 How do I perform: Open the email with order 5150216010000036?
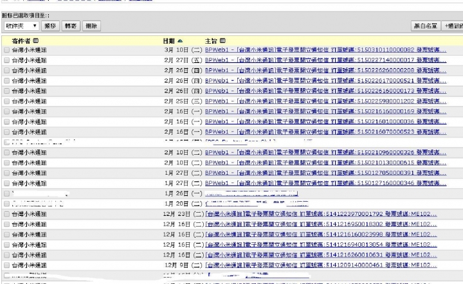[325, 121]
